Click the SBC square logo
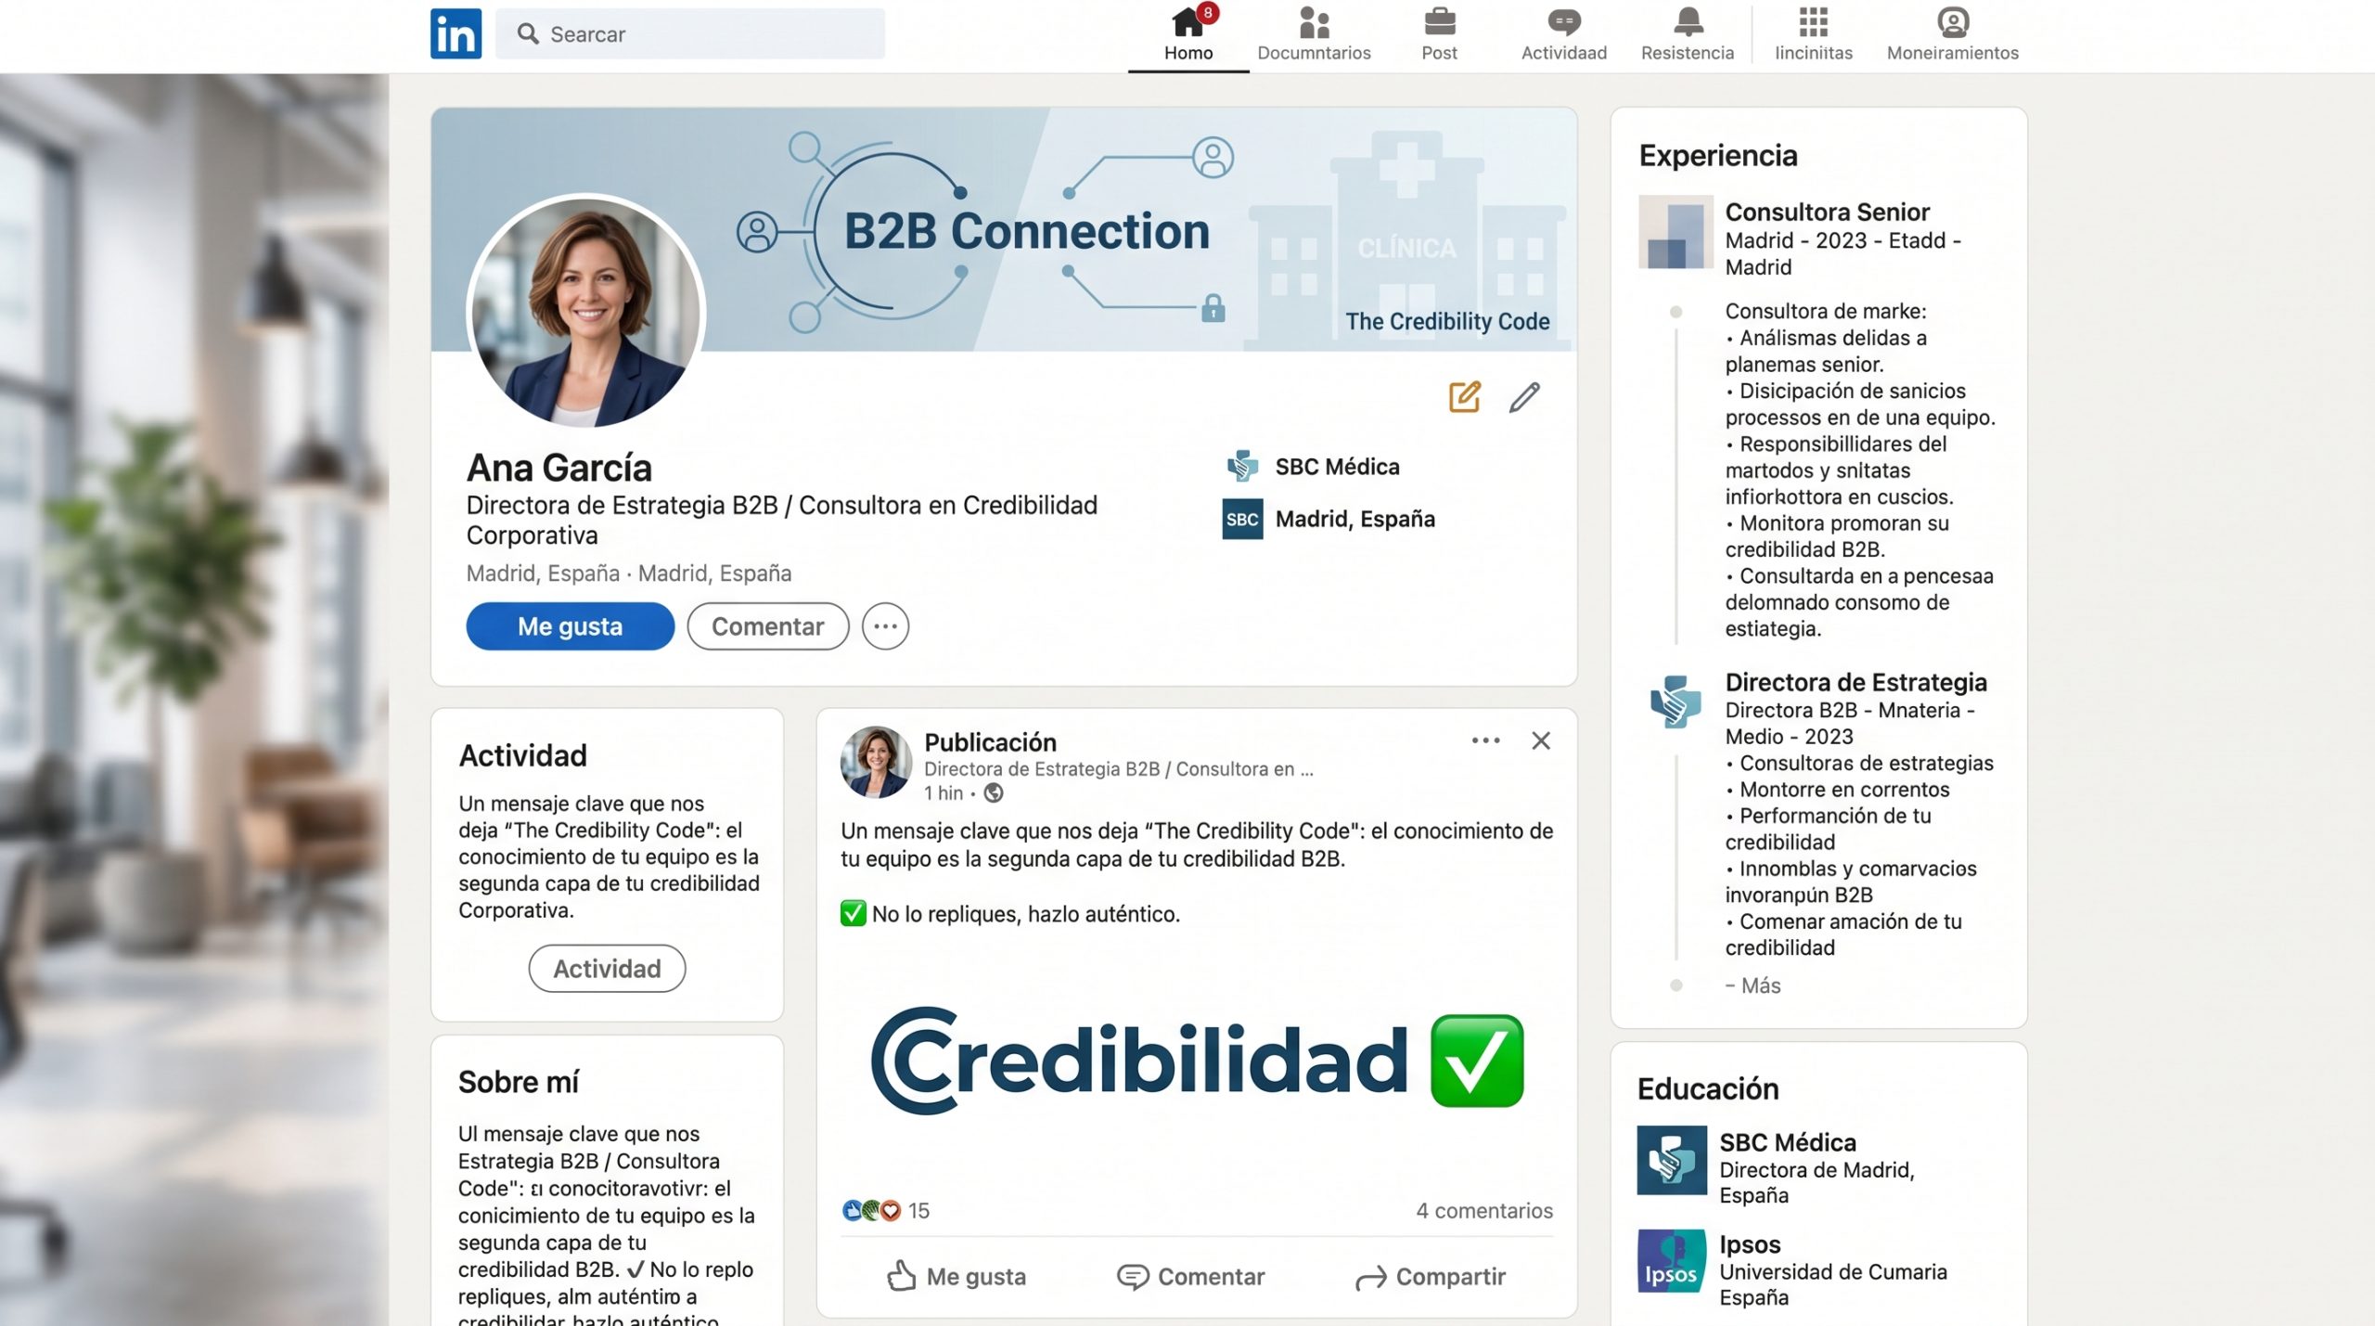The image size is (2375, 1326). 1242,519
